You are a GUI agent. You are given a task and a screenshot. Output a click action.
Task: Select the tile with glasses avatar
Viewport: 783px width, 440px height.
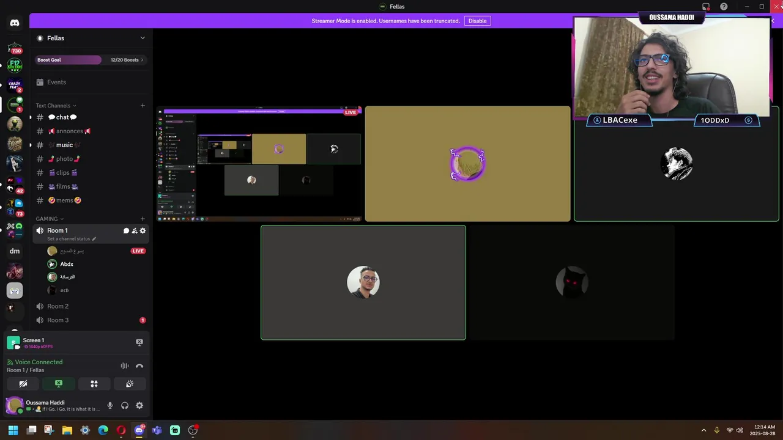point(363,282)
